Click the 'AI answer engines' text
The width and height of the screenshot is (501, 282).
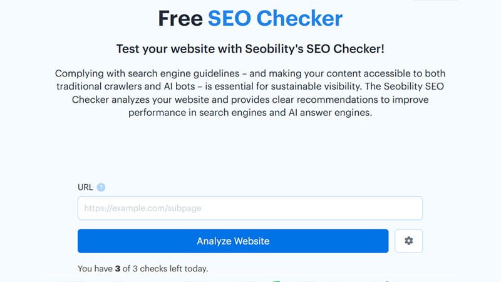pos(331,113)
